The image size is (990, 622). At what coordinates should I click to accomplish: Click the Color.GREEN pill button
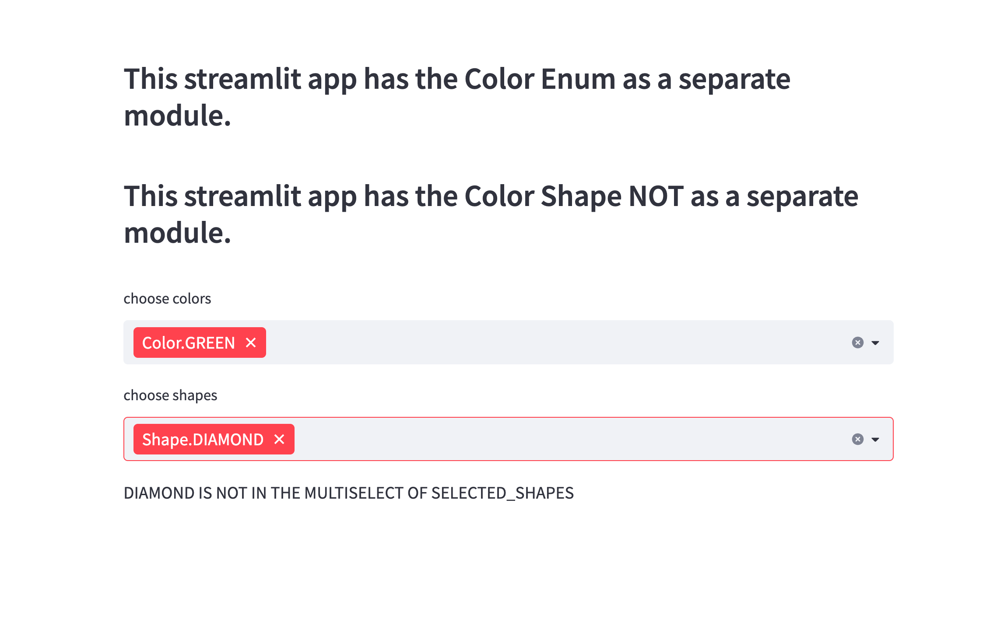click(188, 342)
